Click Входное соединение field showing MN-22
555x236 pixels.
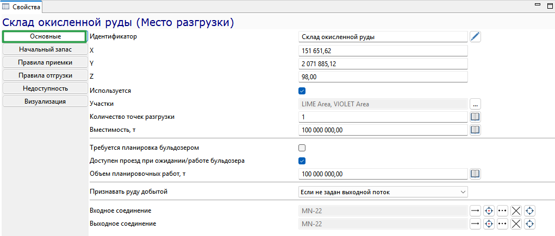(x=383, y=211)
